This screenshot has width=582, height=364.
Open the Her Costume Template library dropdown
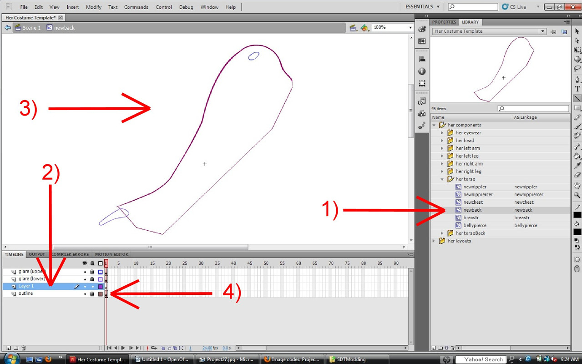click(542, 31)
